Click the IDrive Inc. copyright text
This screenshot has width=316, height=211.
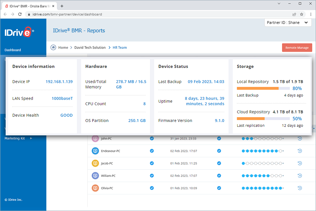(13, 200)
